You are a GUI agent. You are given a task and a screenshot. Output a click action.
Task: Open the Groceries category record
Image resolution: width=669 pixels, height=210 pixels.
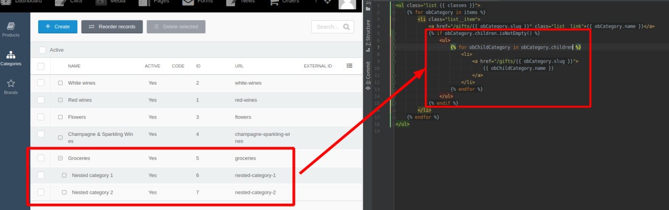pos(79,158)
